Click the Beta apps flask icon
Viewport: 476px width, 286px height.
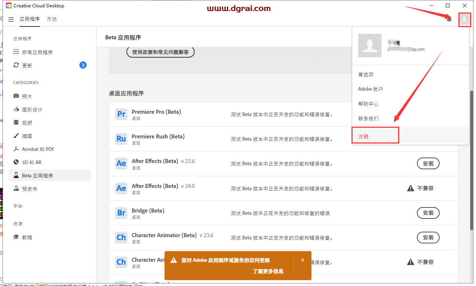[x=16, y=175]
